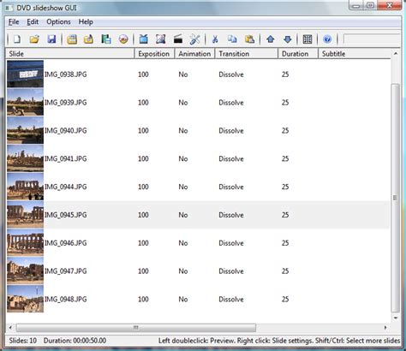This screenshot has height=351, width=406.
Task: Click the Paste clipboard icon
Action: pos(249,39)
